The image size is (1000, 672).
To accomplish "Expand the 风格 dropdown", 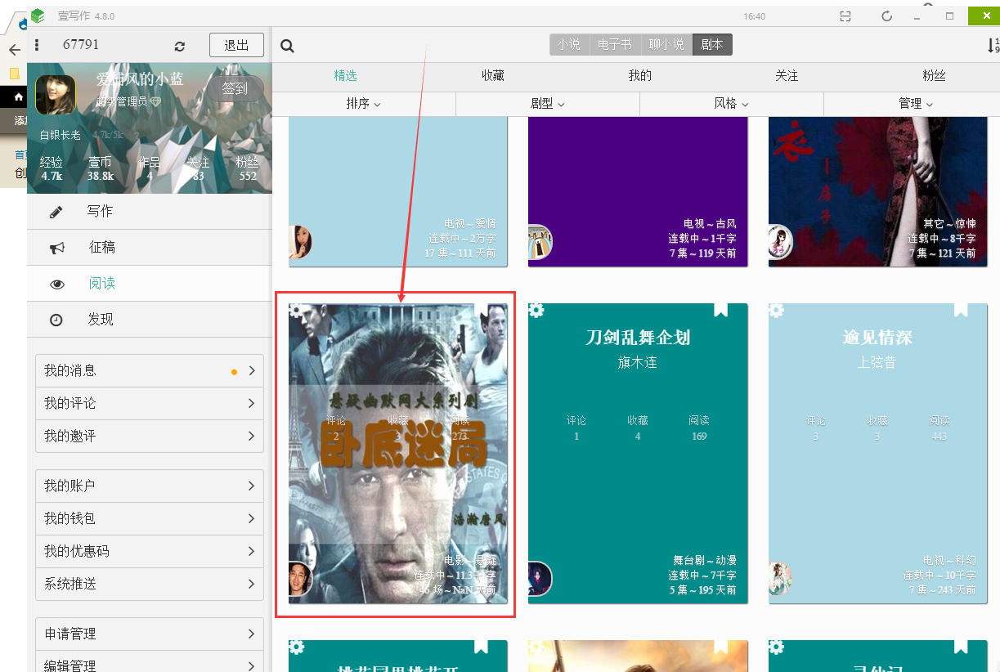I will [x=731, y=104].
